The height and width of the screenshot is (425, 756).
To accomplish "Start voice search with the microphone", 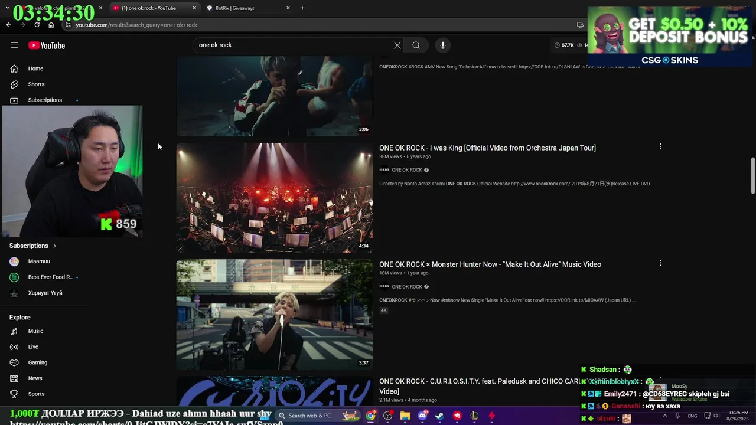I will tap(442, 45).
